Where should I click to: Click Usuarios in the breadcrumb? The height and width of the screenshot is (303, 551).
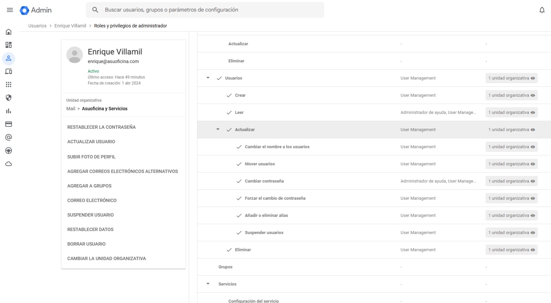[37, 26]
